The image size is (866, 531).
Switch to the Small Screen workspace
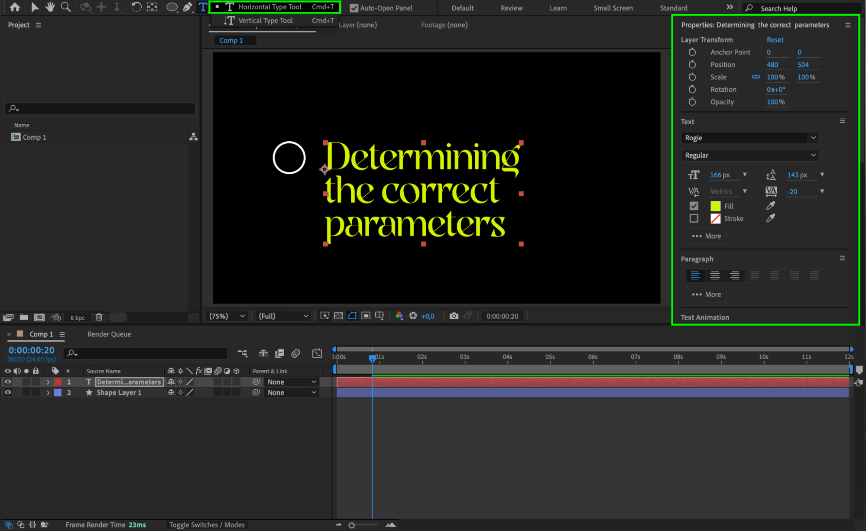click(x=613, y=8)
